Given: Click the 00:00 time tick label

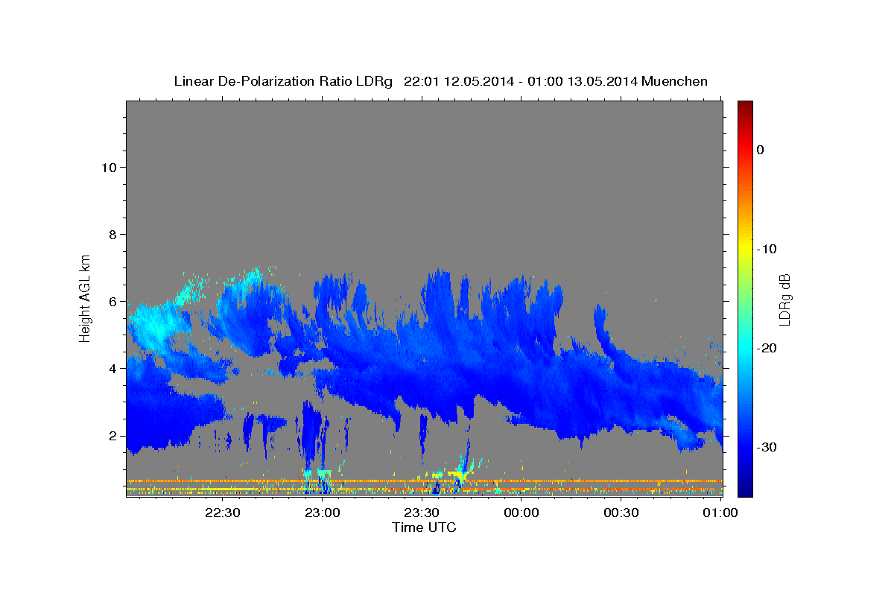Looking at the screenshot, I should point(521,513).
